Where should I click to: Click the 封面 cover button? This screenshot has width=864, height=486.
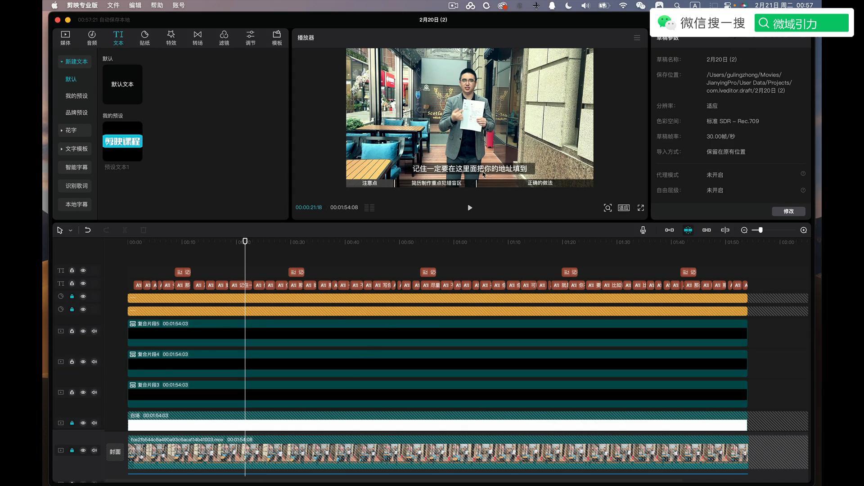[115, 452]
